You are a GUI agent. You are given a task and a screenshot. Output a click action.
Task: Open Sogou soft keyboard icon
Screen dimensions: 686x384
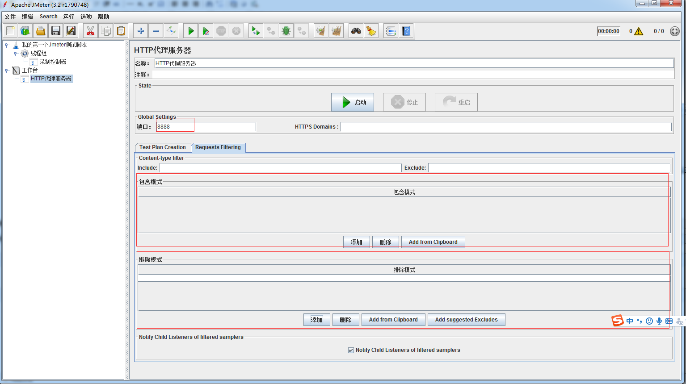[669, 321]
